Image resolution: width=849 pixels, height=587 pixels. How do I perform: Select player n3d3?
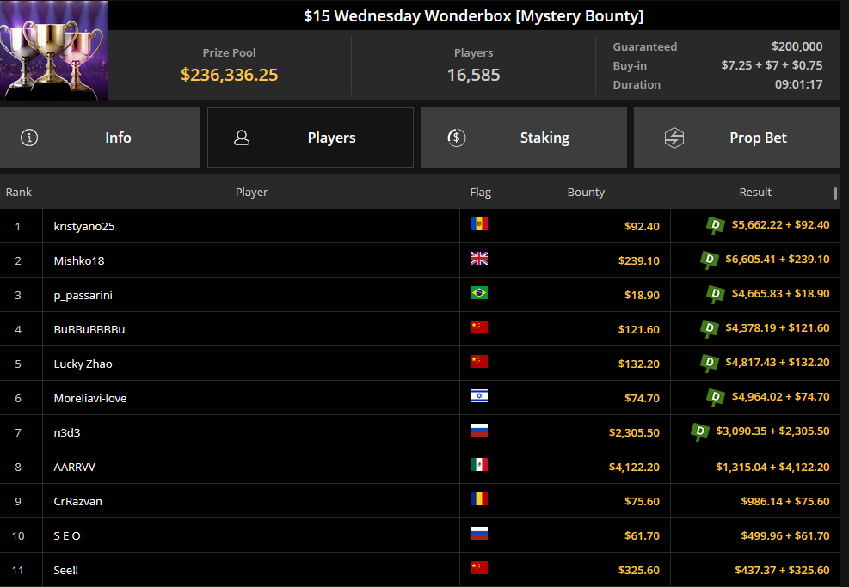67,433
